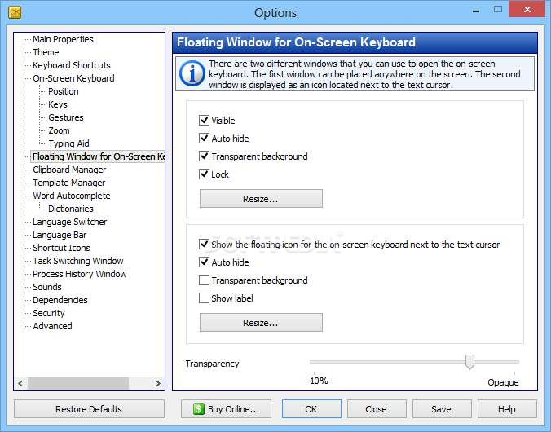This screenshot has width=551, height=432.
Task: Click the Save button
Action: tap(442, 409)
